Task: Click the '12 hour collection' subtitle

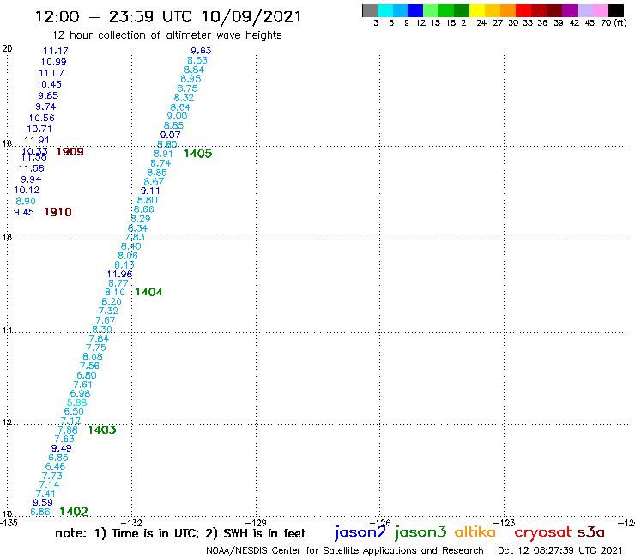Action: pyautogui.click(x=166, y=35)
